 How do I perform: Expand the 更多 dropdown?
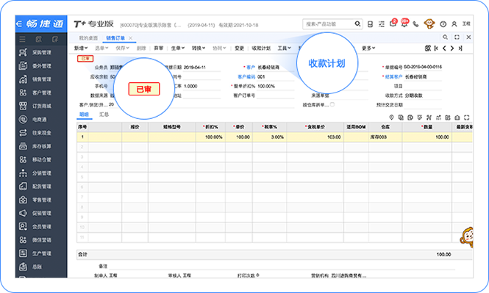pyautogui.click(x=368, y=48)
